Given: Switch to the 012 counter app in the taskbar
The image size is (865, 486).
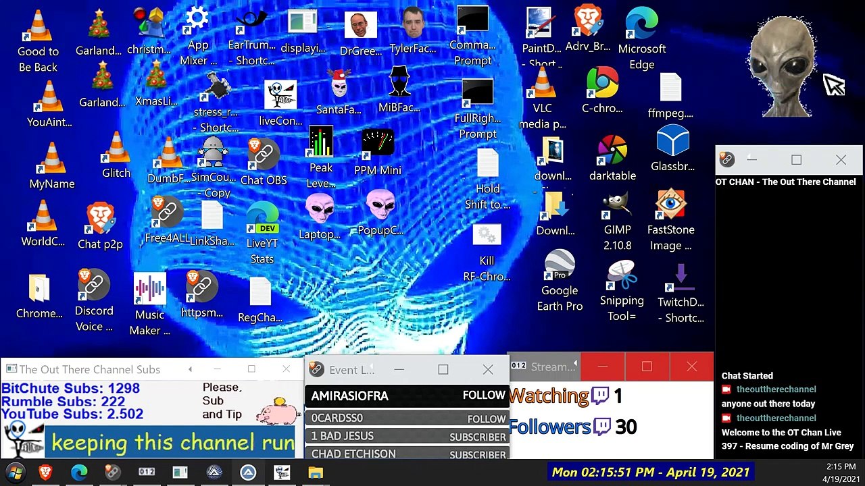Looking at the screenshot, I should tap(147, 472).
